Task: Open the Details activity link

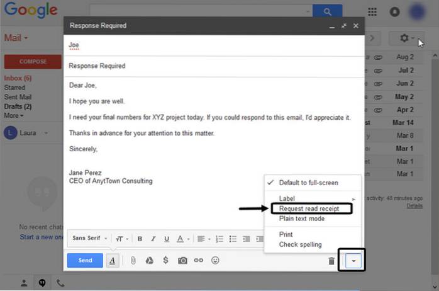Action: tap(414, 206)
